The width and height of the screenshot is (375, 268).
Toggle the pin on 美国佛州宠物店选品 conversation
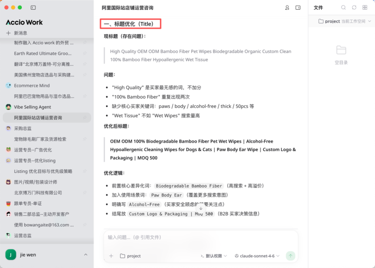[85, 75]
